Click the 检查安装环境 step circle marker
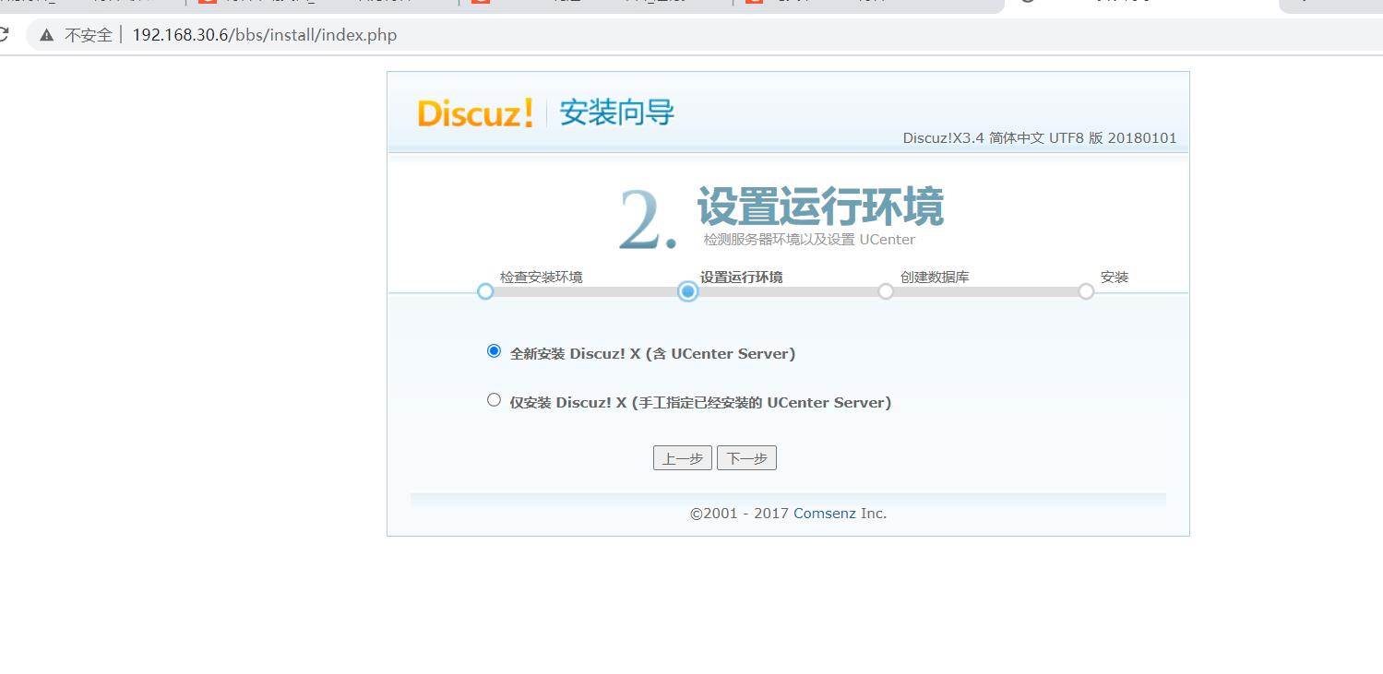The width and height of the screenshot is (1383, 674). 485,291
